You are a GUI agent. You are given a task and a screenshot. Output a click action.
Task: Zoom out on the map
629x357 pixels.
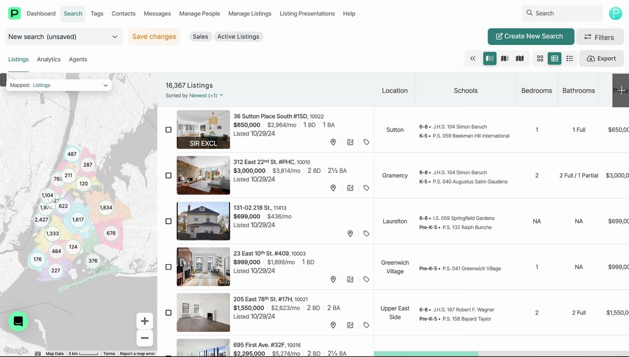tap(144, 338)
